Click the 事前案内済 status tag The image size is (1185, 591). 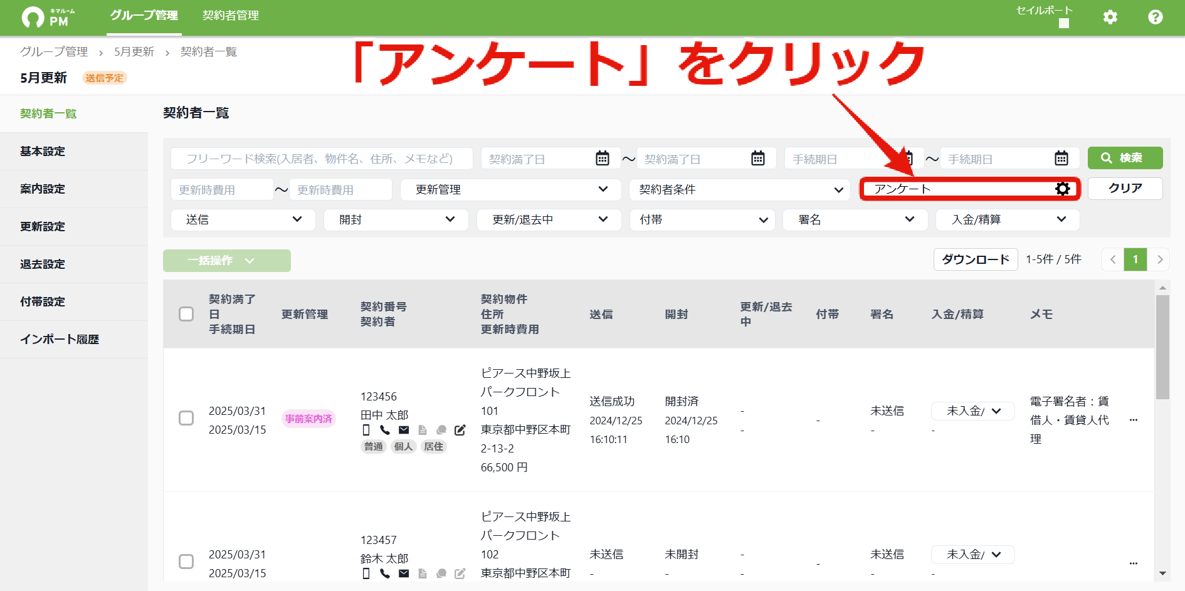click(308, 419)
